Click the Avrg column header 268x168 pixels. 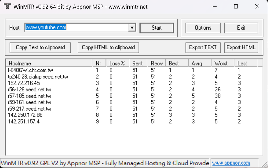(200, 63)
